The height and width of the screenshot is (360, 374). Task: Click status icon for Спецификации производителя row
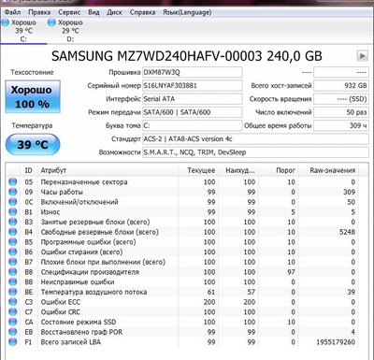pos(13,272)
